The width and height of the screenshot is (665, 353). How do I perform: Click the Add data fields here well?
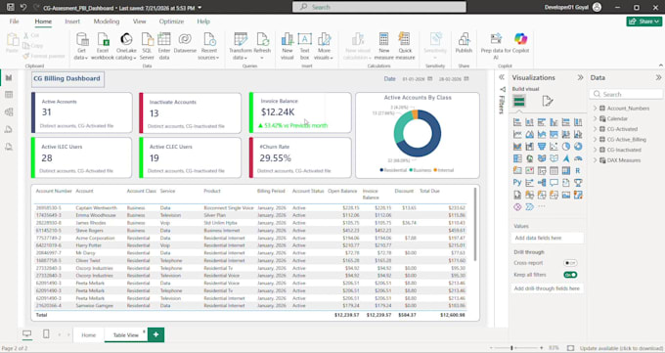tap(548, 238)
